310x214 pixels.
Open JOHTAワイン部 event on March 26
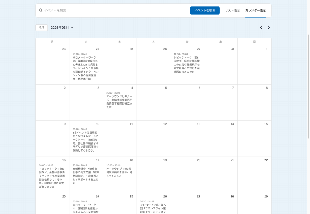click(x=153, y=209)
